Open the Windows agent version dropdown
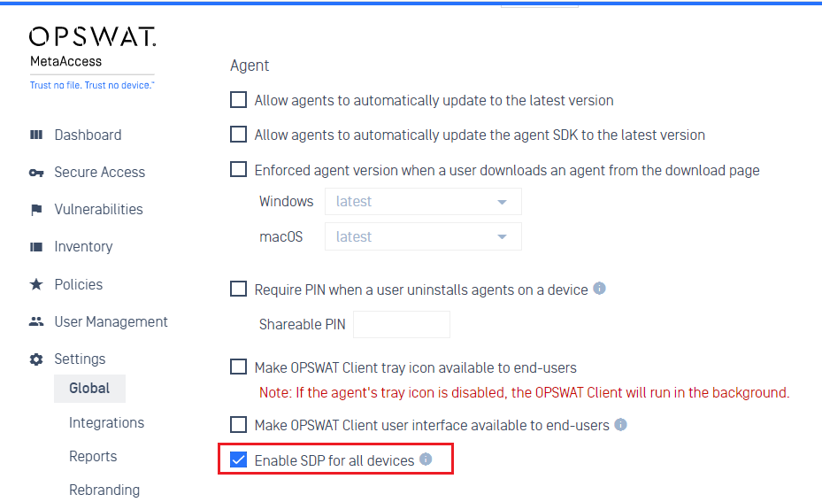This screenshot has height=502, width=822. 423,202
